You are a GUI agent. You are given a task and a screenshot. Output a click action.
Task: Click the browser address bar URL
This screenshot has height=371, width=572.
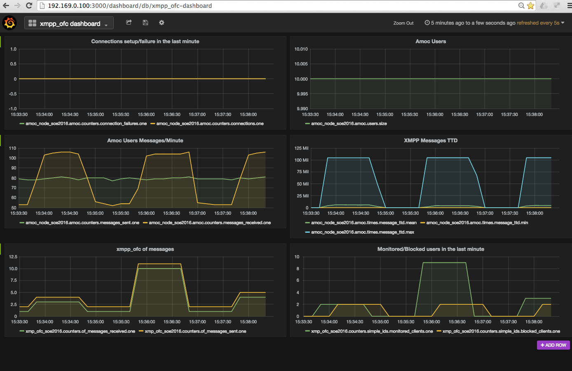pyautogui.click(x=130, y=6)
